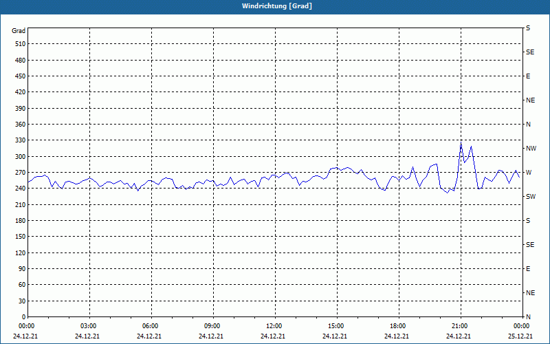Click the 450 y-axis label
The height and width of the screenshot is (344, 550).
click(21, 76)
